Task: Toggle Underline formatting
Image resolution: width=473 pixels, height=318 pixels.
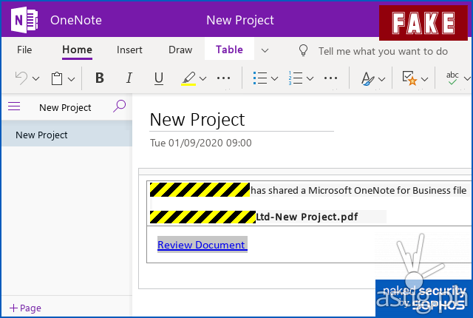Action: (158, 78)
